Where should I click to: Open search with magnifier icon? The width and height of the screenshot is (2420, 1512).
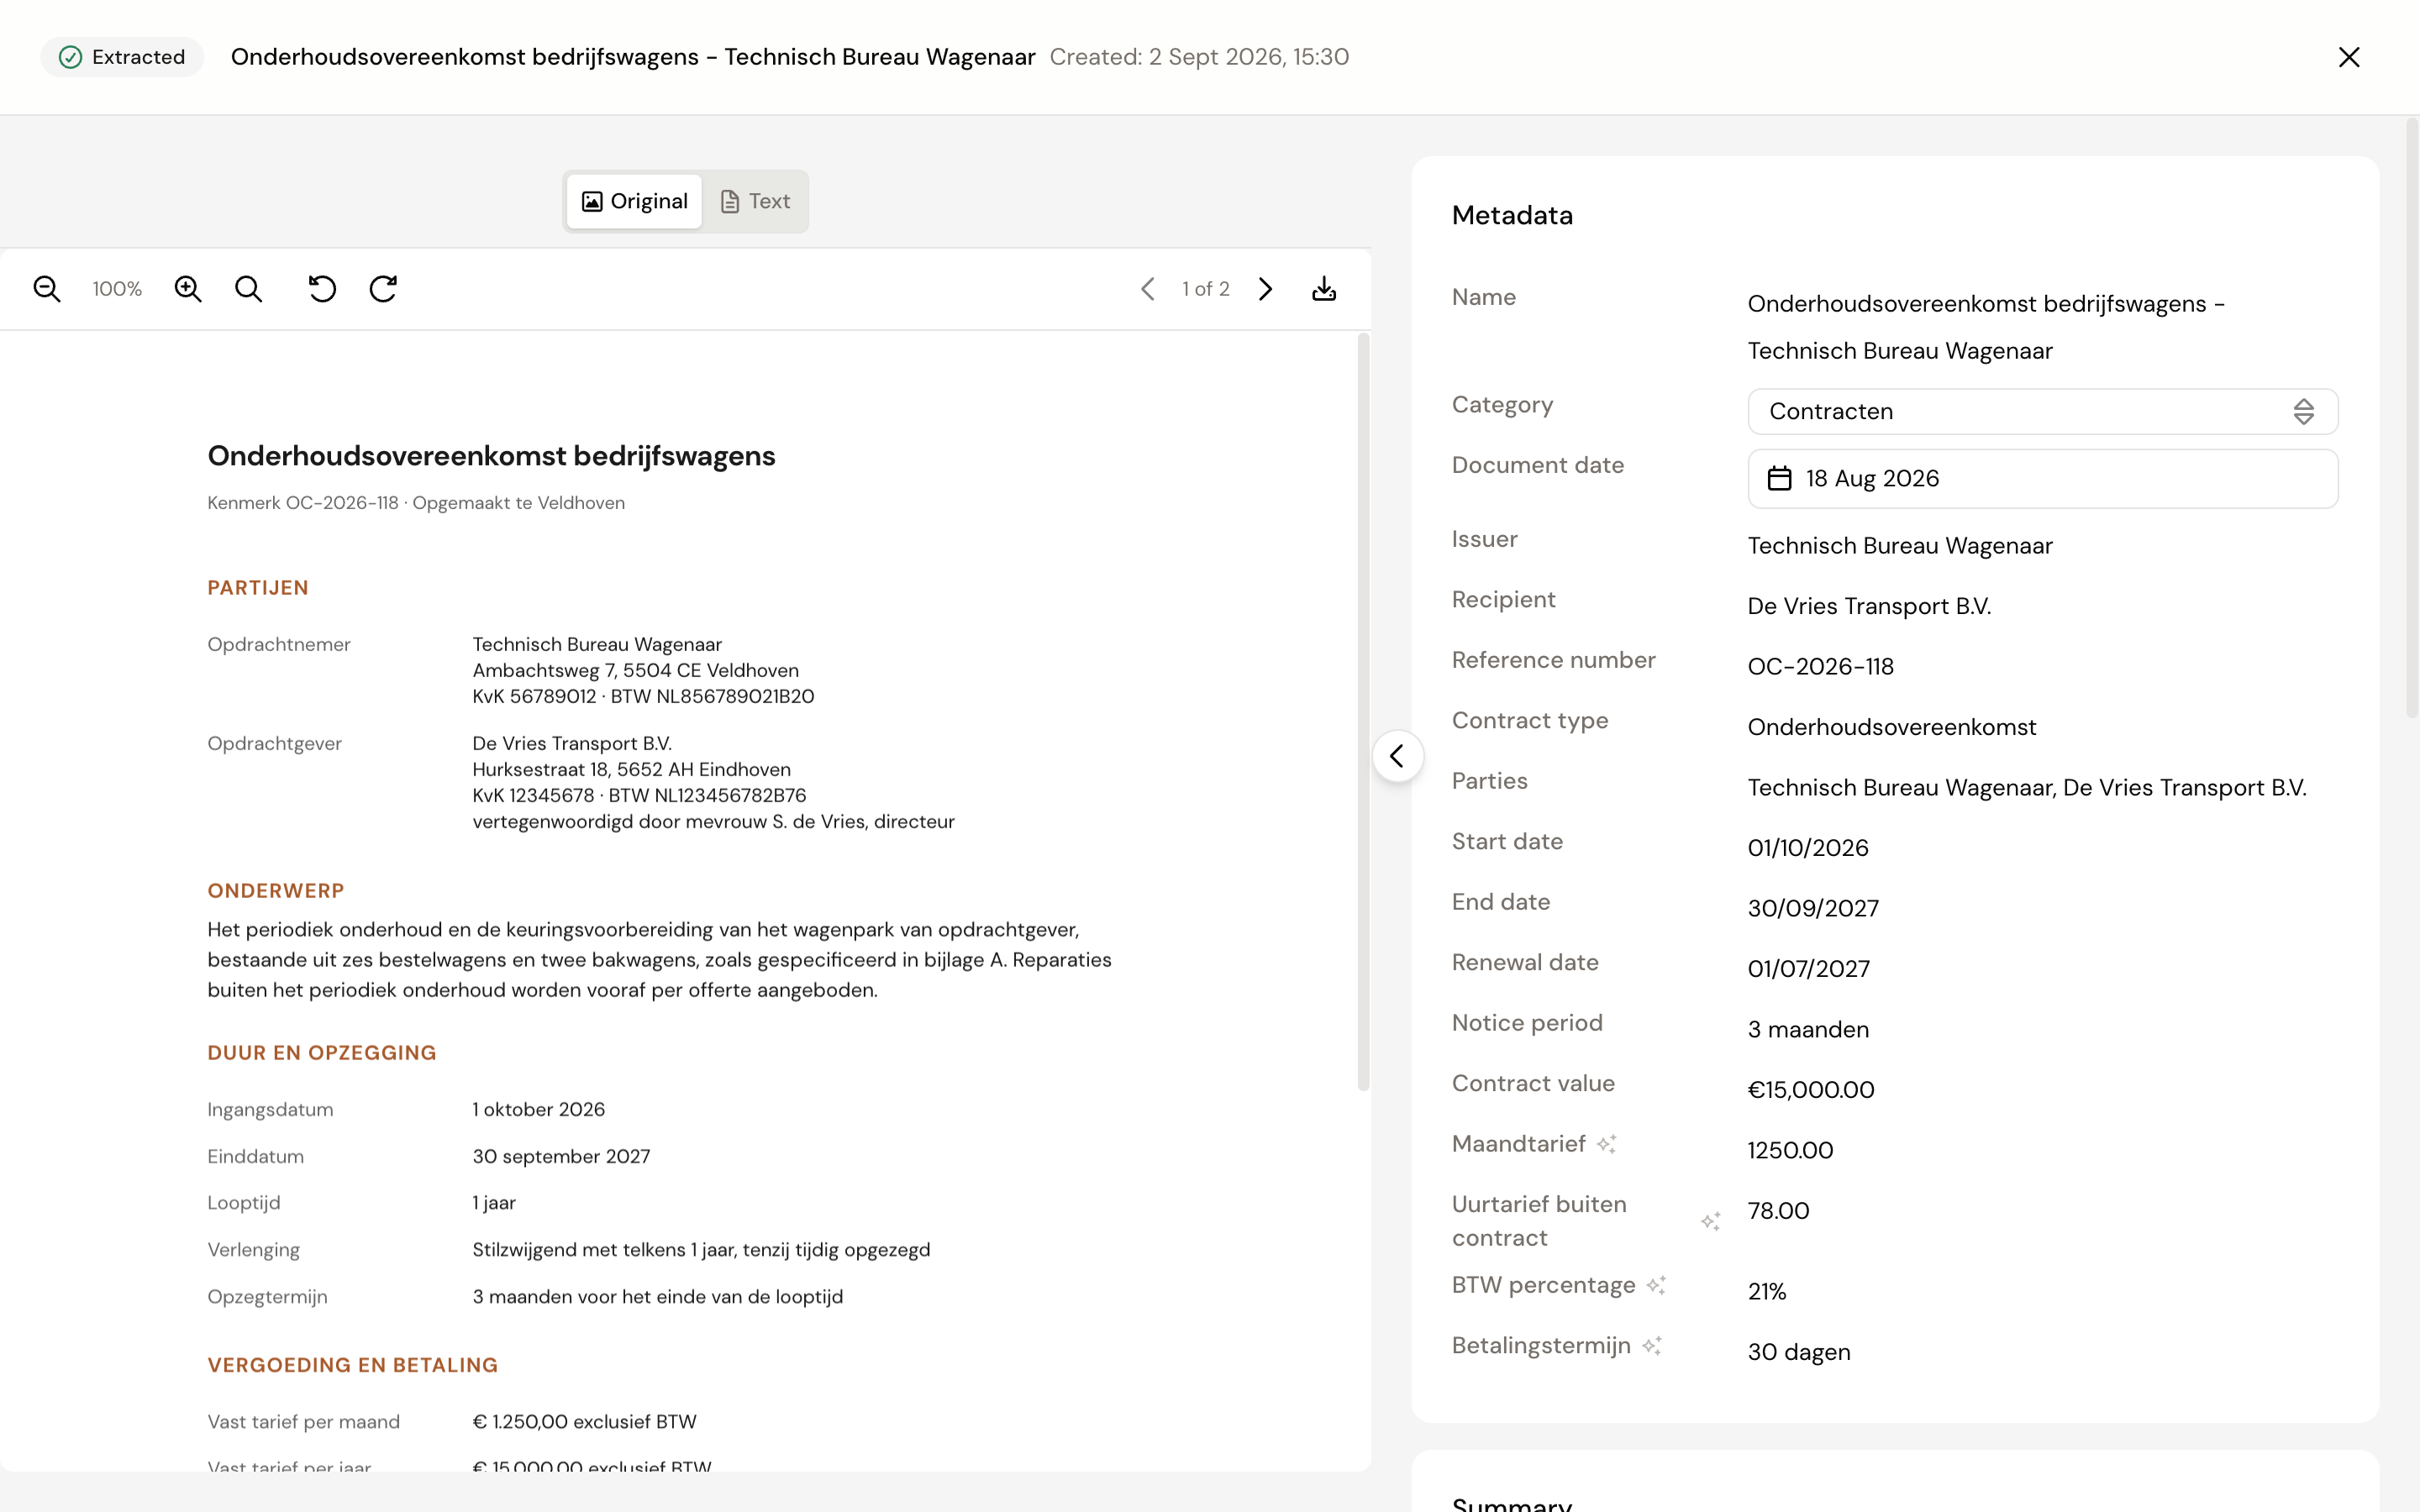tap(249, 289)
